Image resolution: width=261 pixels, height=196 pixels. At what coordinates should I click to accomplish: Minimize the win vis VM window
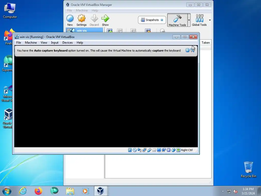click(176, 37)
